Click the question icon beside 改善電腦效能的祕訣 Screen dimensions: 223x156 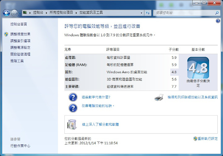coord(73,108)
